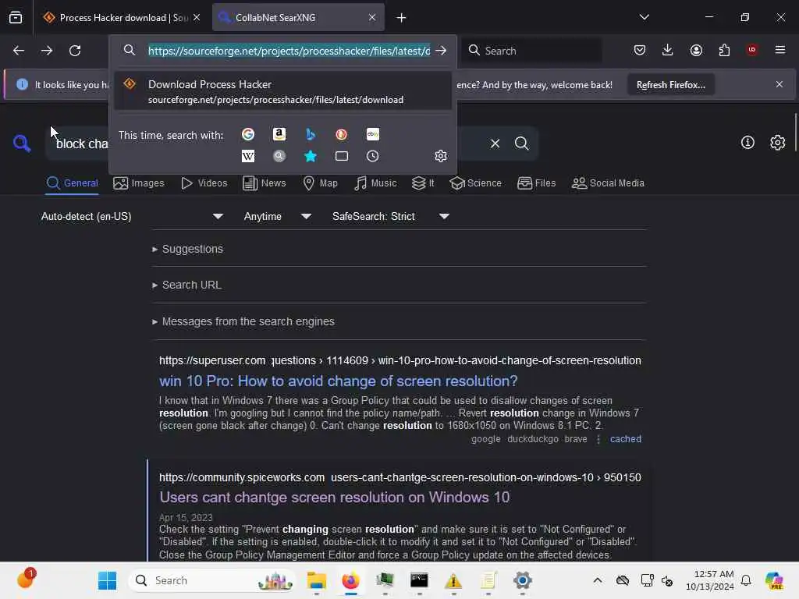This screenshot has width=799, height=599.
Task: Submit the SearXNG search with the magnifier
Action: point(522,144)
